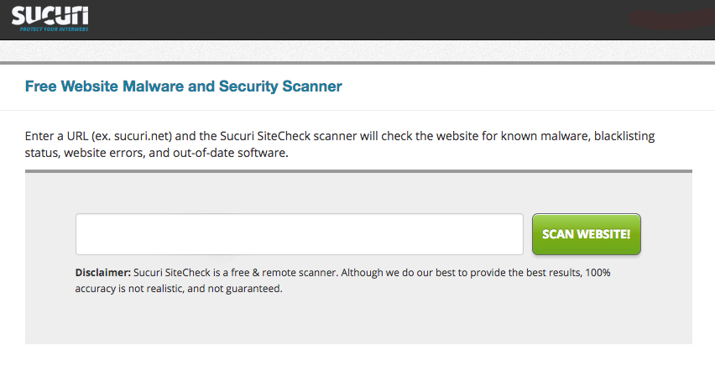The height and width of the screenshot is (366, 715).
Task: Click the URL input field
Action: pyautogui.click(x=300, y=234)
